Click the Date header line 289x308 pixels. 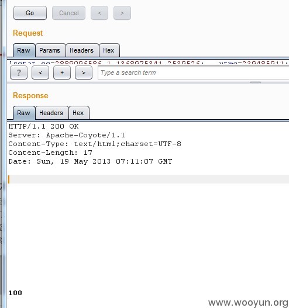click(90, 161)
